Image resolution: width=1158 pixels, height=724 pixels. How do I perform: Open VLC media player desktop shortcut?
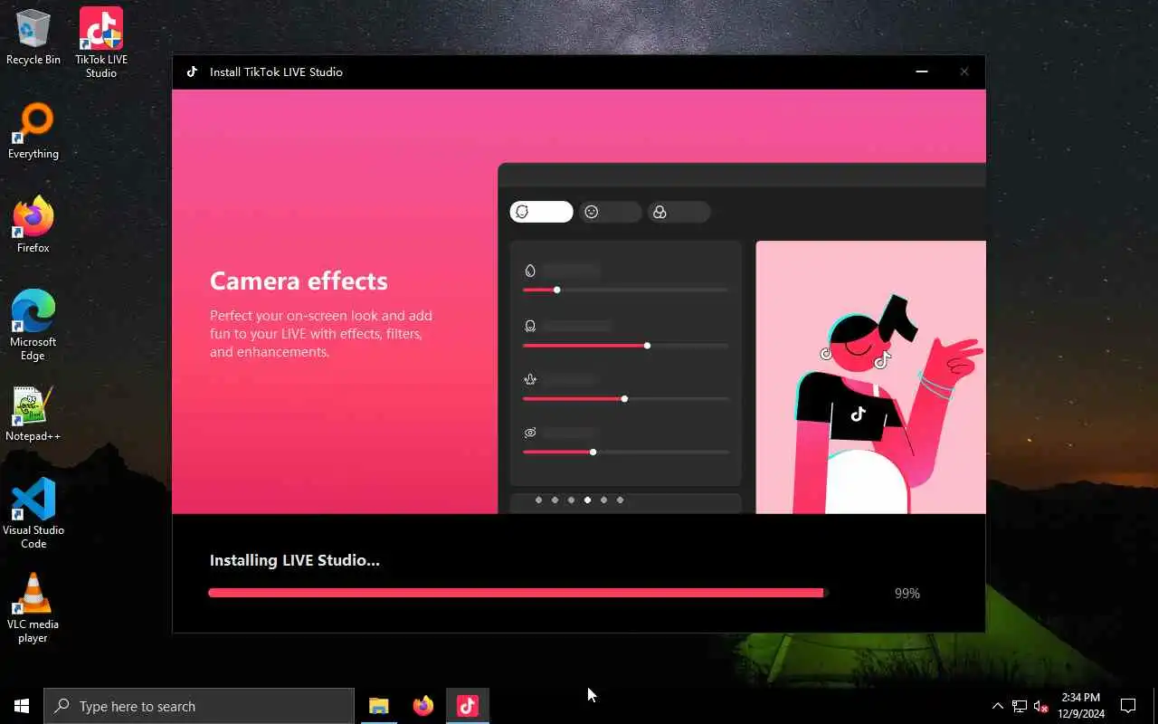33,607
